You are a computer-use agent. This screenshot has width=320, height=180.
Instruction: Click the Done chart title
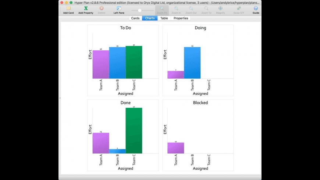tap(125, 103)
